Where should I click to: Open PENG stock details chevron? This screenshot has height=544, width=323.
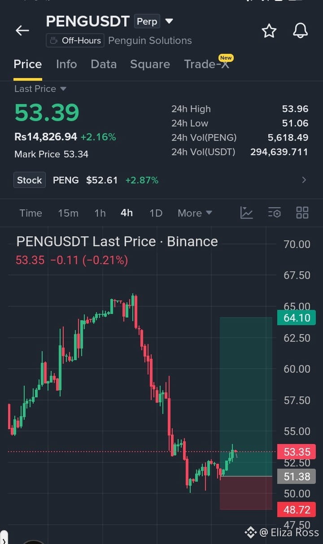[304, 180]
